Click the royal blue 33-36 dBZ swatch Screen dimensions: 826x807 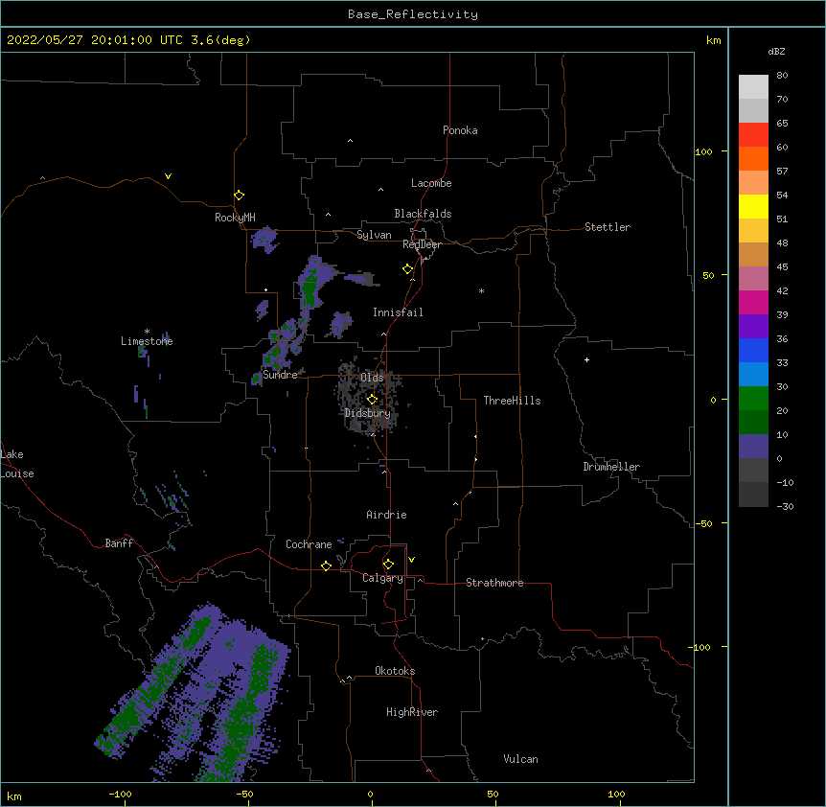click(x=753, y=350)
